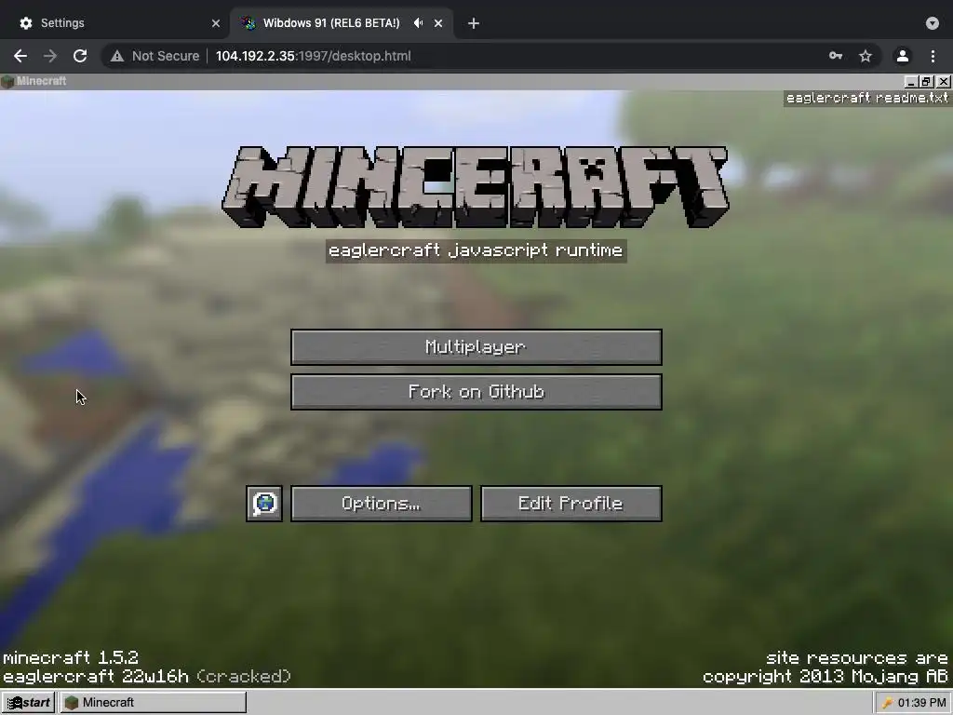Close the Settings tab
The image size is (953, 715).
coord(215,23)
